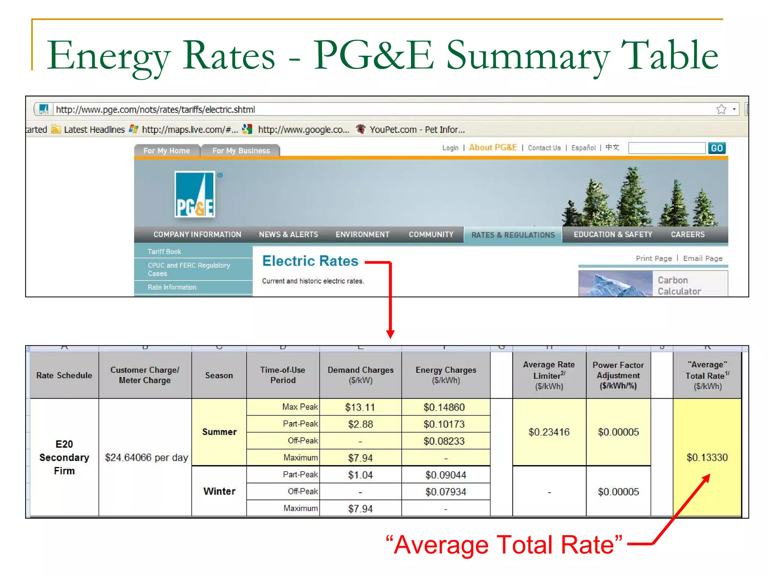Select the winter $0.00005 power factor cell
768x576 pixels.
(x=618, y=492)
